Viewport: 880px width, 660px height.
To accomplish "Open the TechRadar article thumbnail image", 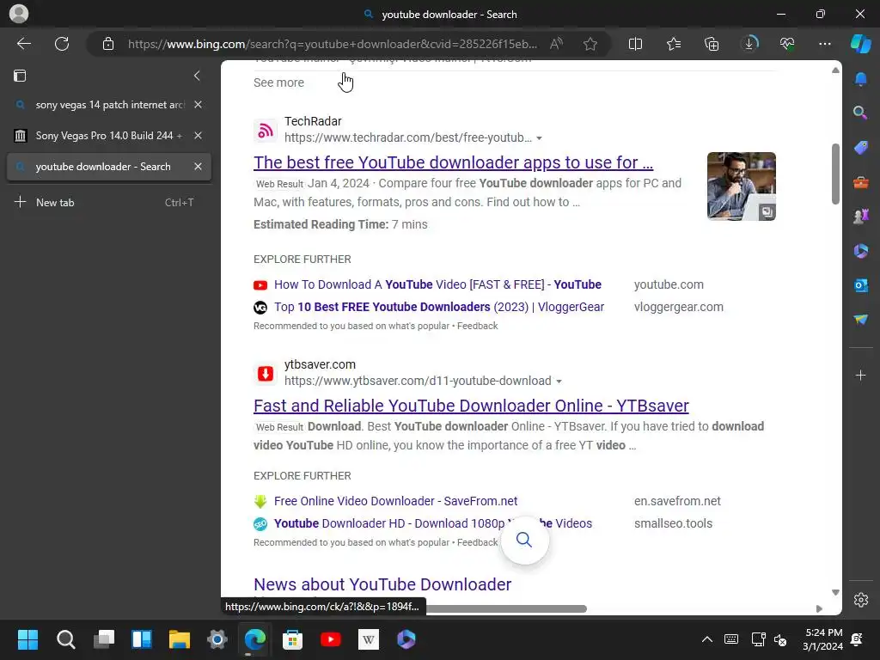I will [742, 186].
